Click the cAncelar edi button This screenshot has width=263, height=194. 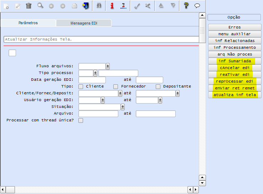click(x=234, y=68)
